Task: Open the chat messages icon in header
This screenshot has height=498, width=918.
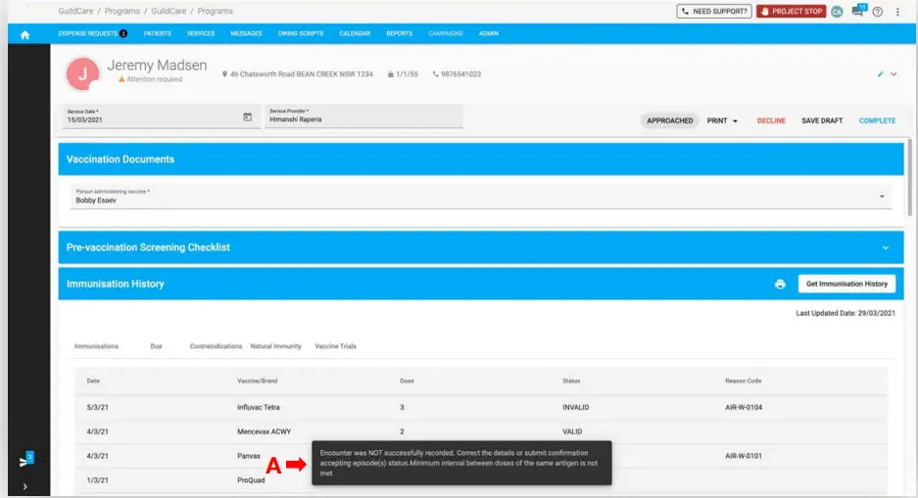Action: [x=858, y=11]
